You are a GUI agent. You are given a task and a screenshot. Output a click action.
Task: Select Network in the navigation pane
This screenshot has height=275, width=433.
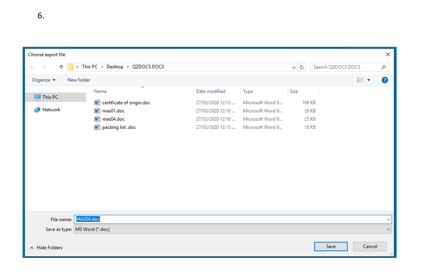(x=51, y=109)
